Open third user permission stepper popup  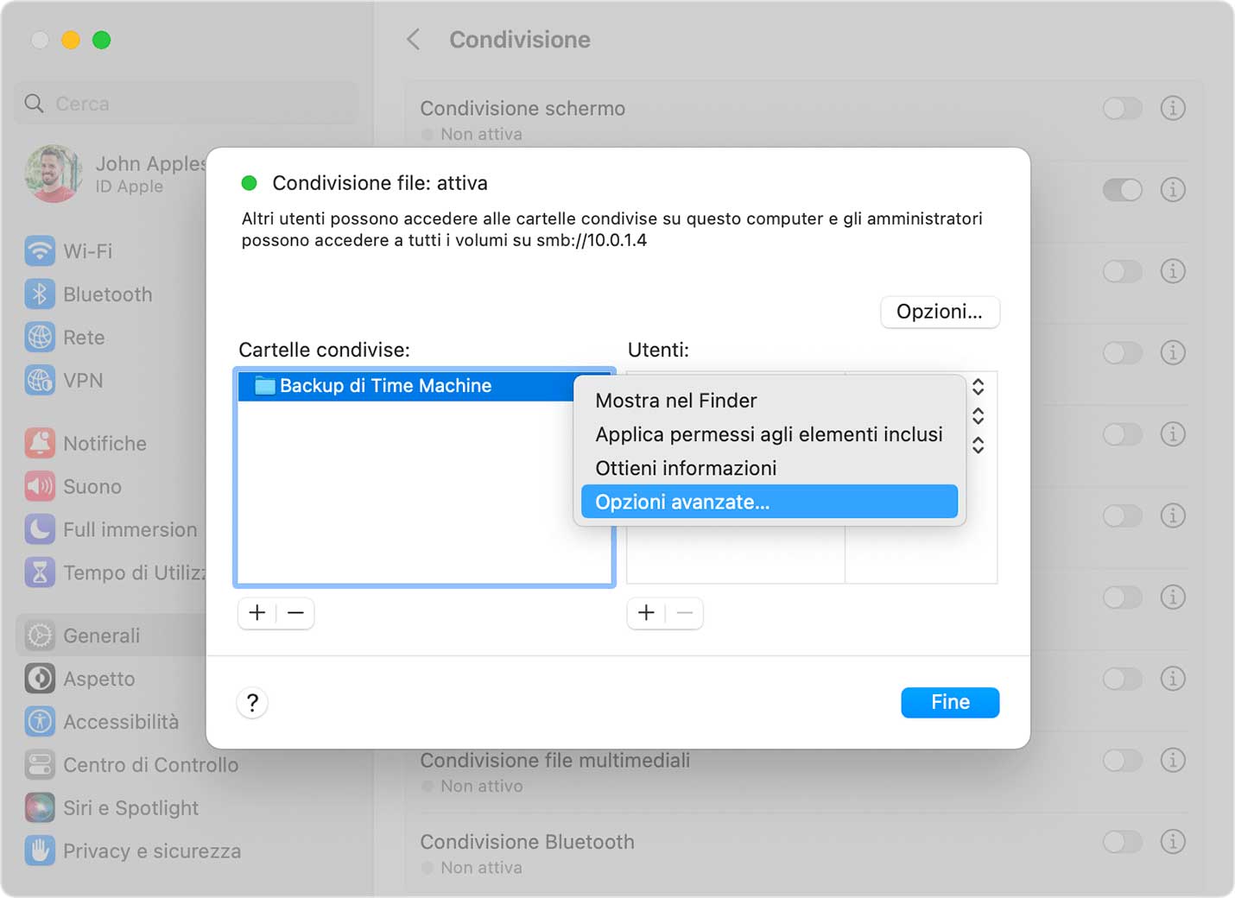pos(978,446)
